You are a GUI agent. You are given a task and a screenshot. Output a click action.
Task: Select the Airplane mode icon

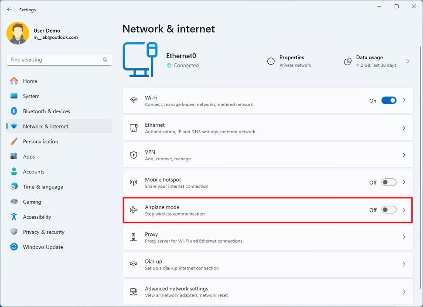[x=133, y=210]
